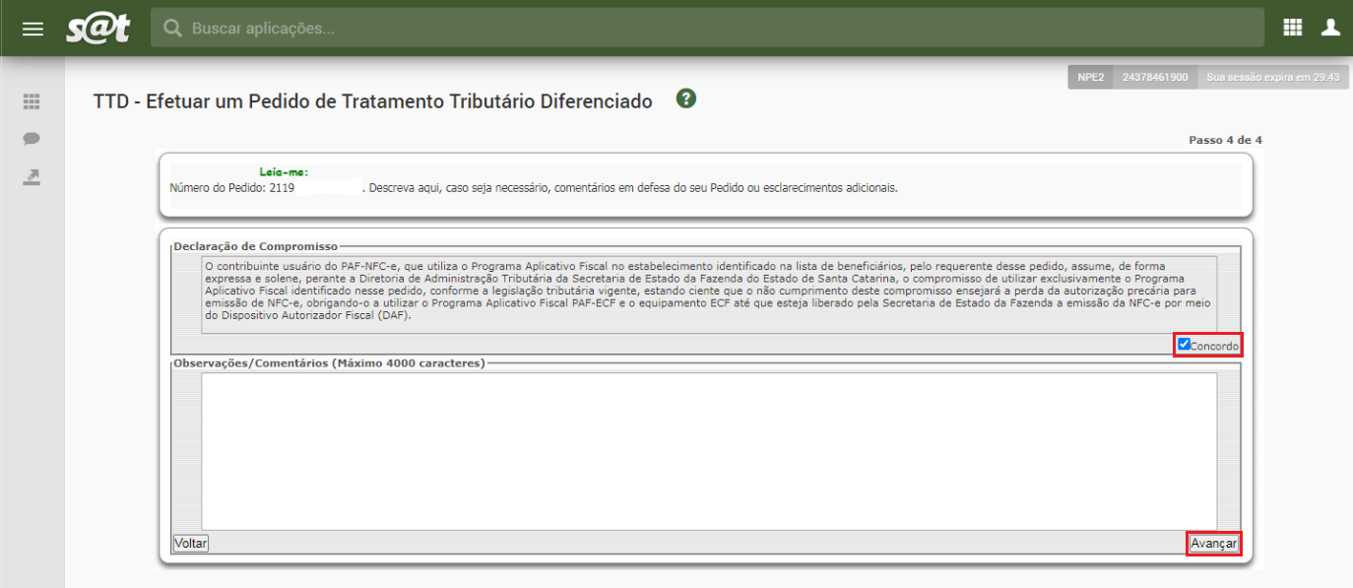
Task: Click inside the Observações/Comentários text area
Action: (x=709, y=451)
